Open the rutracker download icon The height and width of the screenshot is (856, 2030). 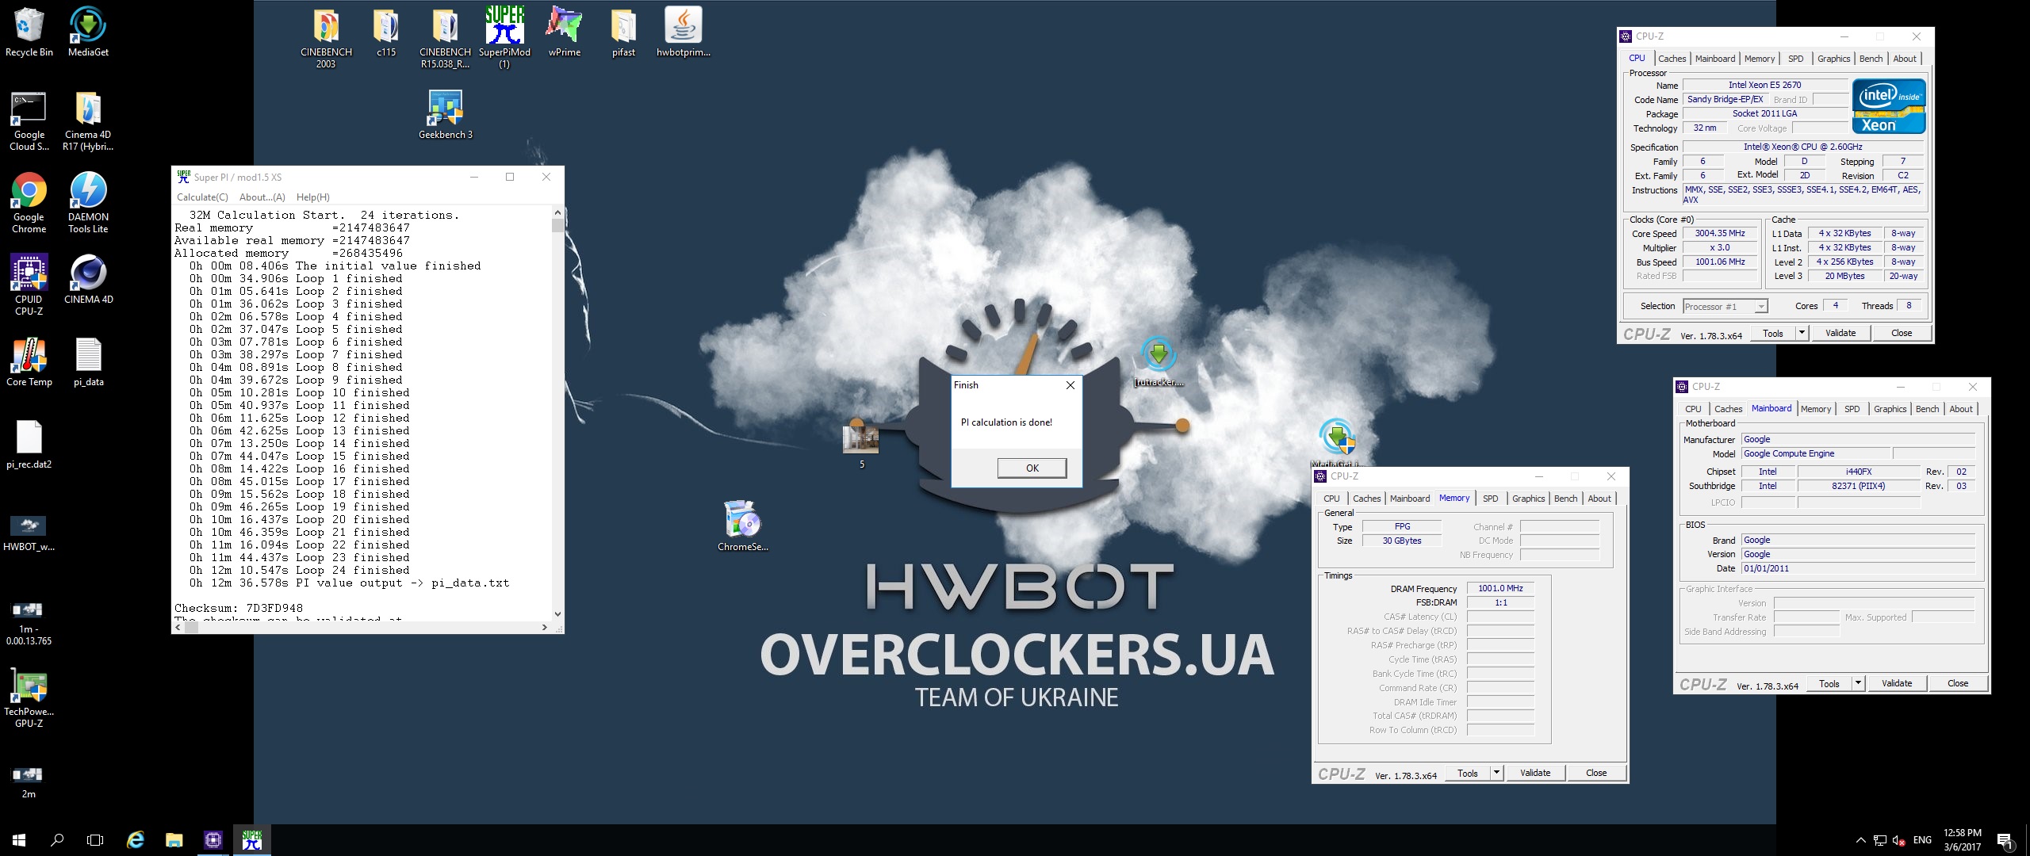pos(1159,362)
